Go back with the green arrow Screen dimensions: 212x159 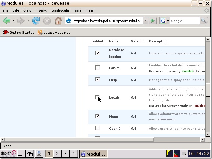[x=6, y=21]
